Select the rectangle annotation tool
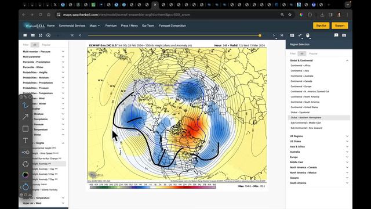371x209 pixels. 26,129
